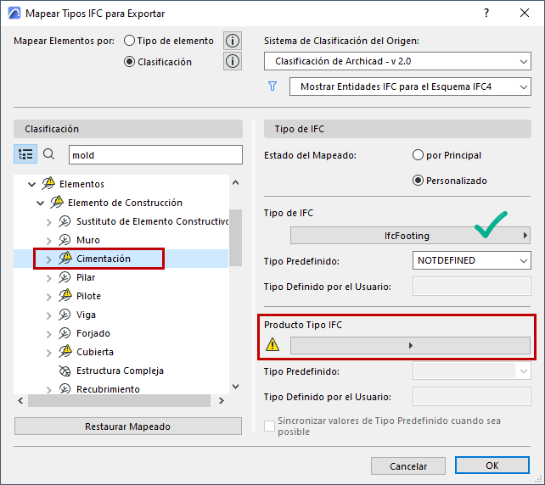Click the blue filter funnel icon
Viewport: 545px width, 485px height.
[272, 86]
